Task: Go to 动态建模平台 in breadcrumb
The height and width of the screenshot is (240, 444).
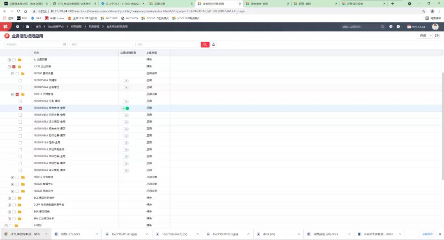Action: pos(56,27)
